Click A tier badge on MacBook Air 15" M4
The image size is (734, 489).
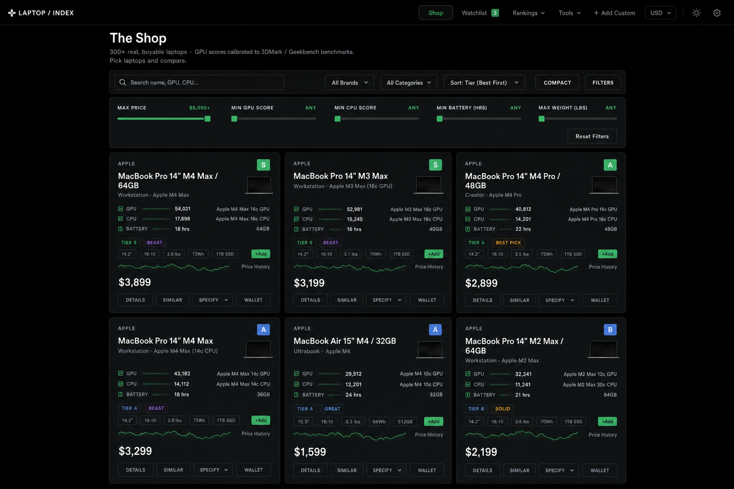(x=435, y=330)
